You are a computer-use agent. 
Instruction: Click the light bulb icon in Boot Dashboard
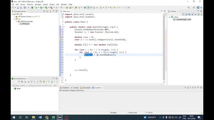click(x=44, y=82)
